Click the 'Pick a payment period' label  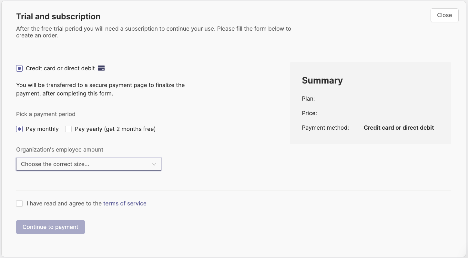coord(46,114)
